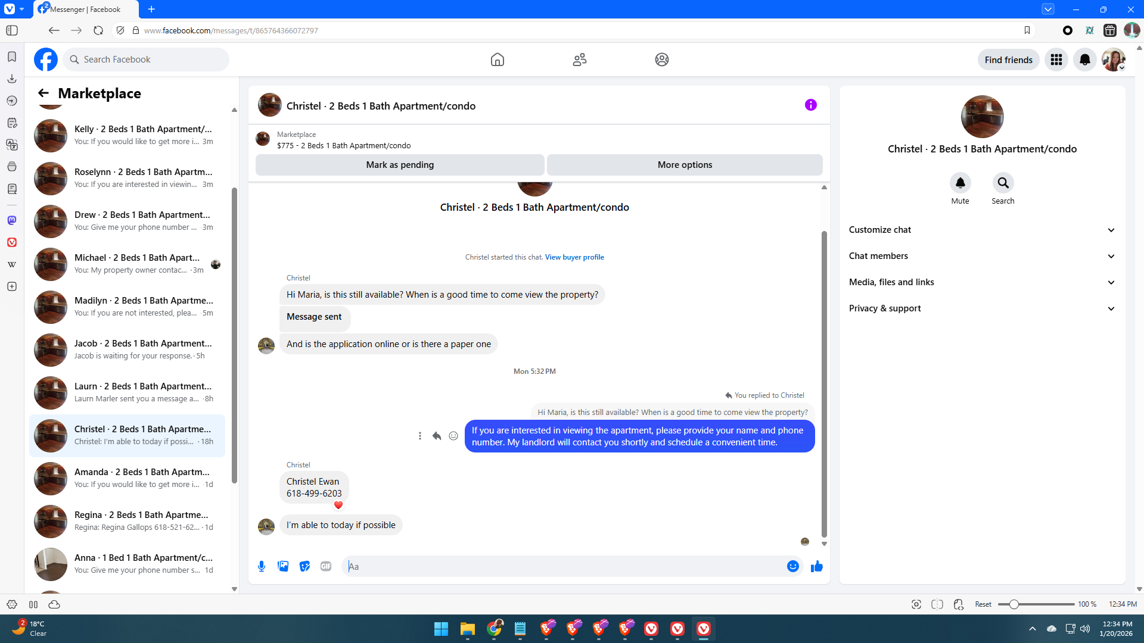Open the Facebook menu grid icon
Viewport: 1144px width, 643px height.
[1056, 60]
